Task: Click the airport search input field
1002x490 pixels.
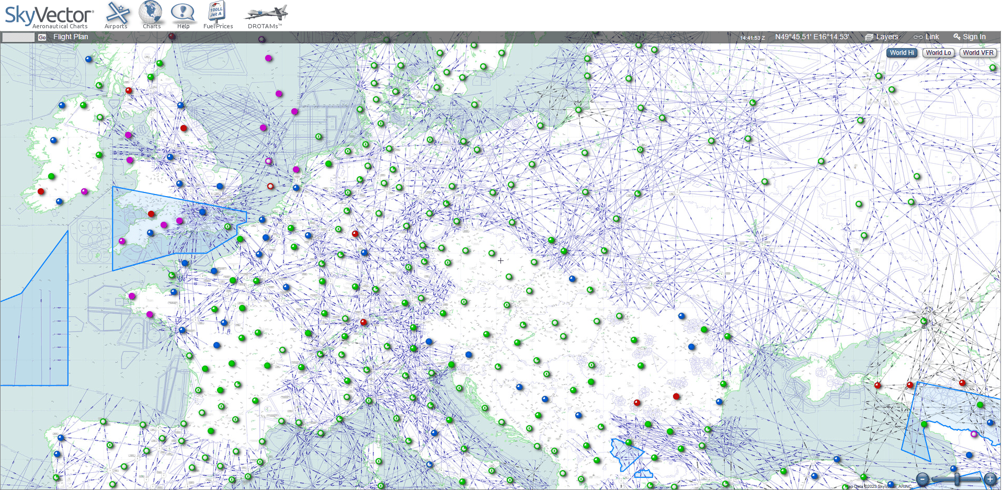Action: 18,37
